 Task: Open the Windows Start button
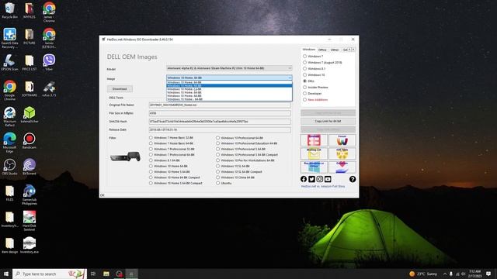click(6, 274)
